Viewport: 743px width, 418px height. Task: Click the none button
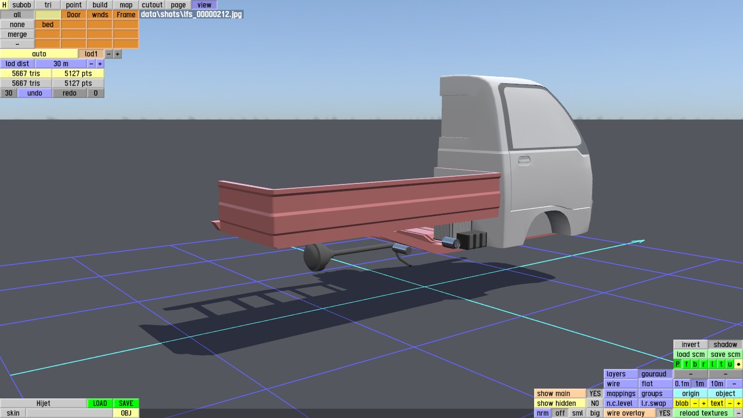[17, 24]
